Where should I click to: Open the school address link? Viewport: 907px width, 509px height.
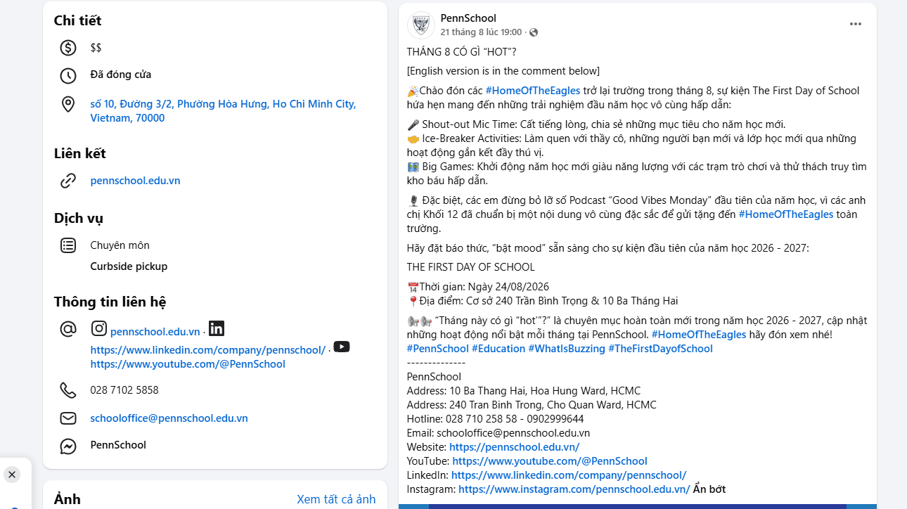pos(223,111)
